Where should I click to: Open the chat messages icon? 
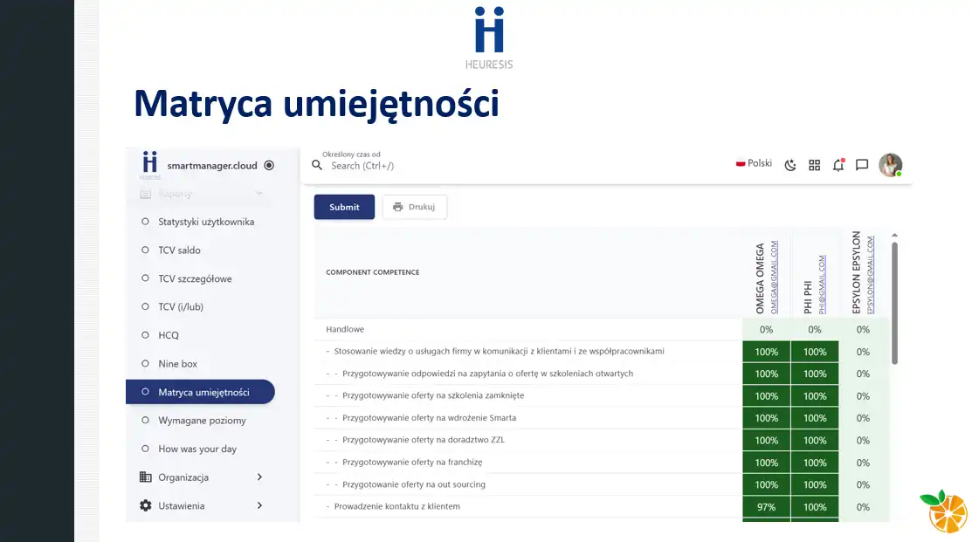[862, 165]
